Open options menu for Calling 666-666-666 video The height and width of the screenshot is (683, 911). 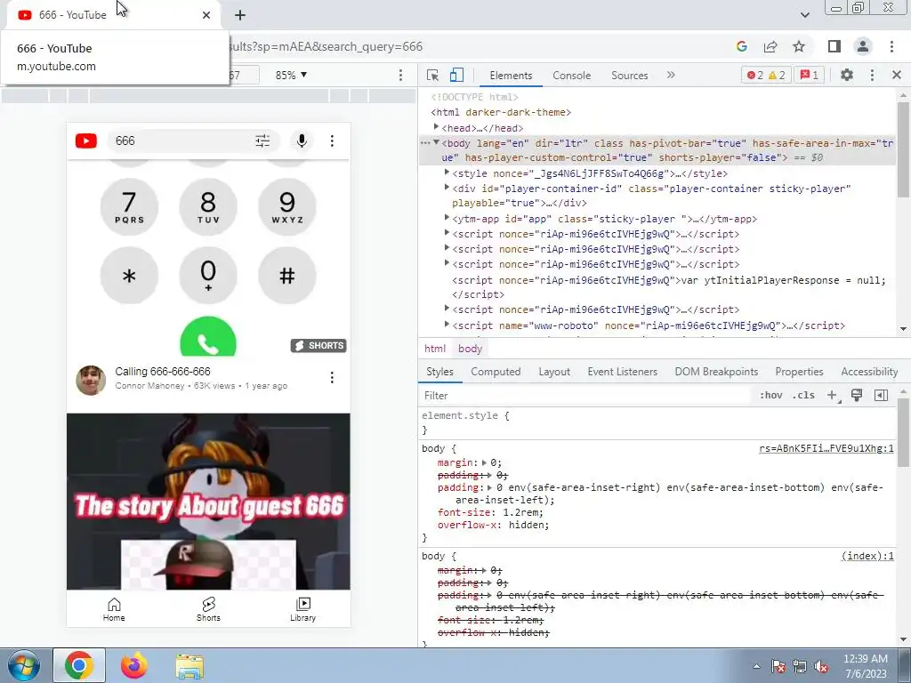click(332, 377)
